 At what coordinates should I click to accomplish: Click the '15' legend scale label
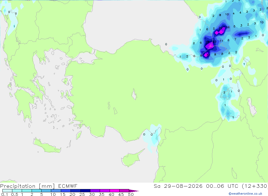point(63,194)
